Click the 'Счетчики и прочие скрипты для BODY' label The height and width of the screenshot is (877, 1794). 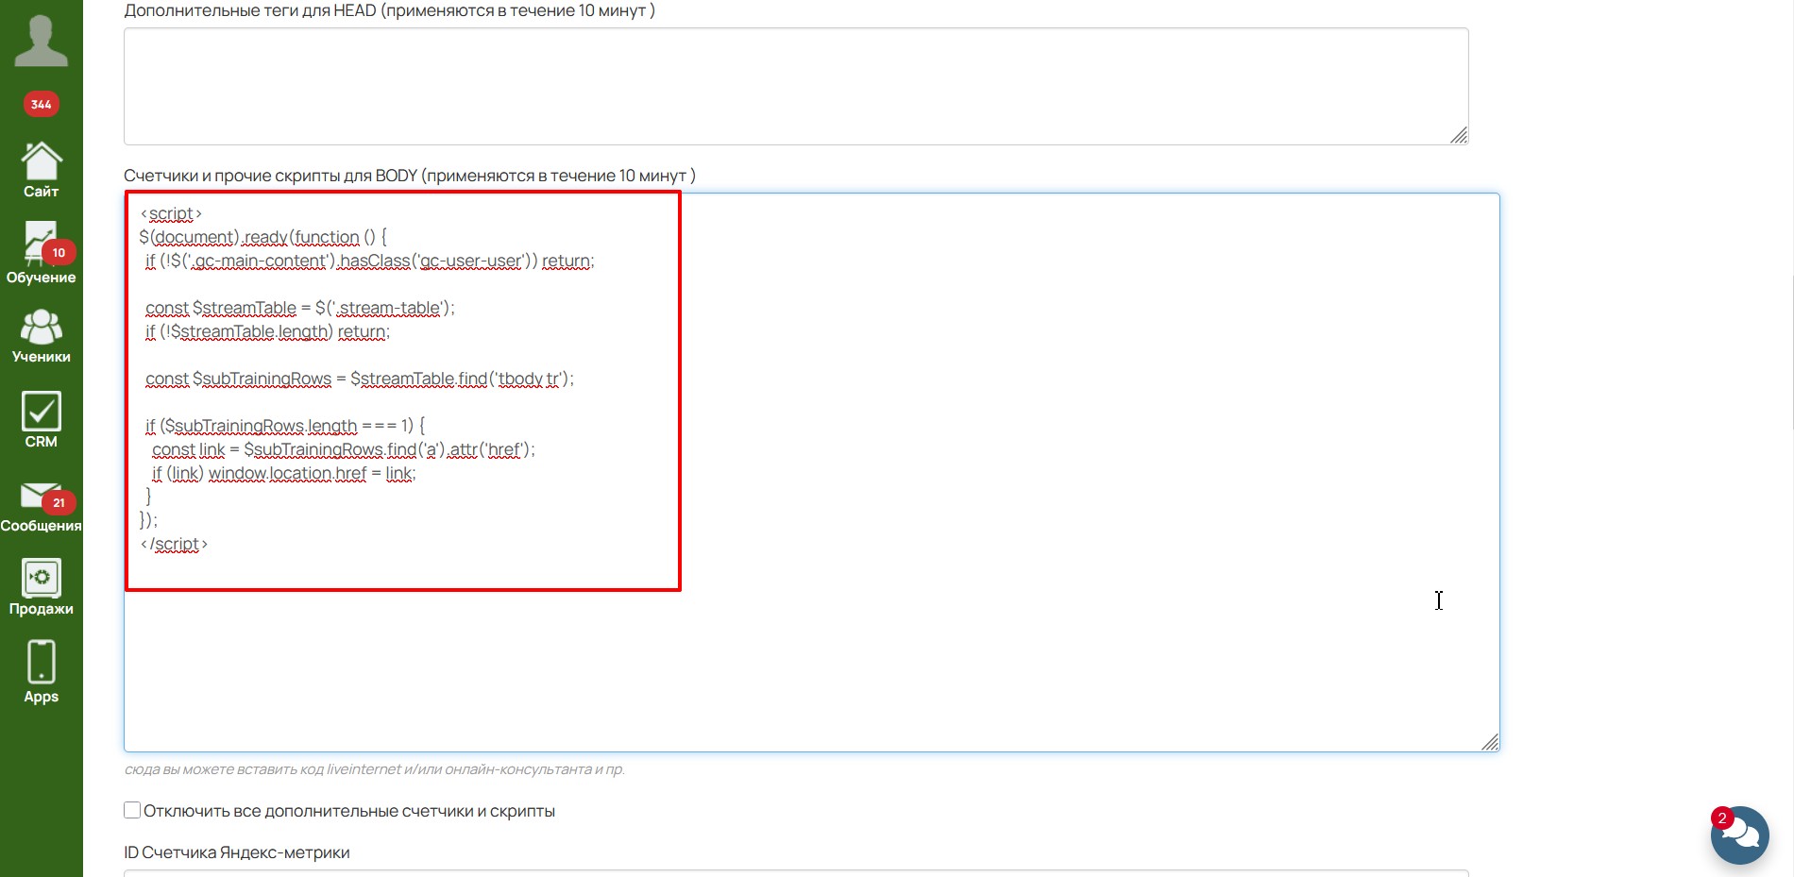(410, 176)
